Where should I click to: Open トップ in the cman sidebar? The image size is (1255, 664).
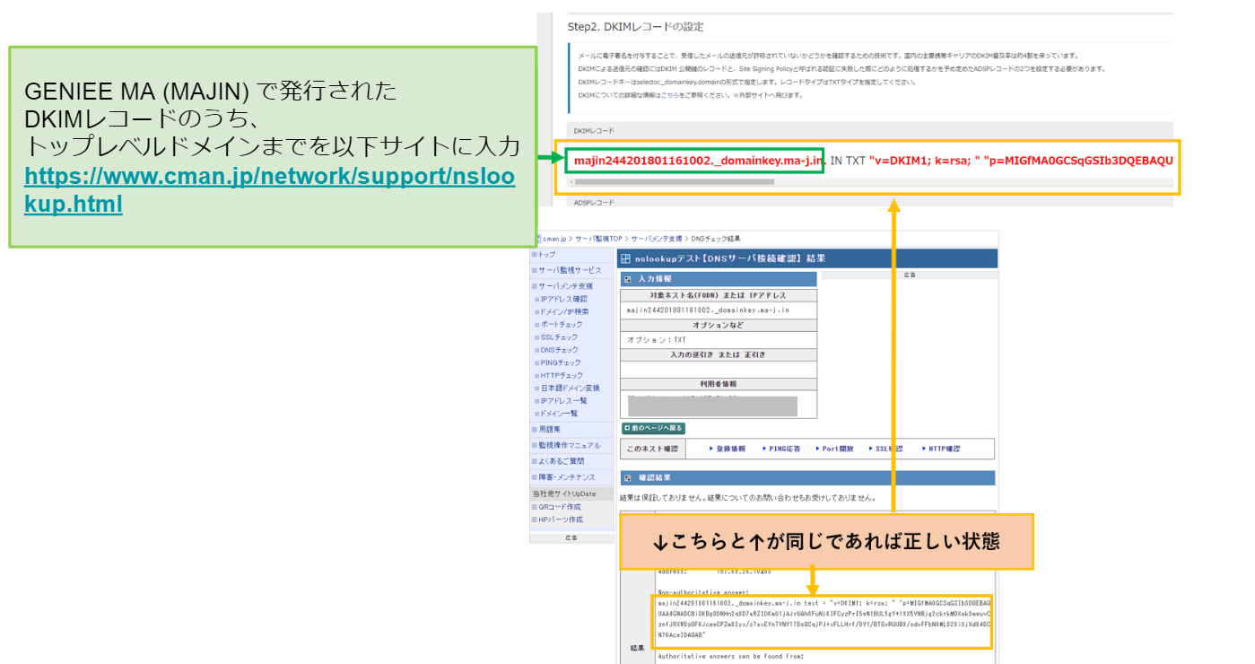[546, 255]
